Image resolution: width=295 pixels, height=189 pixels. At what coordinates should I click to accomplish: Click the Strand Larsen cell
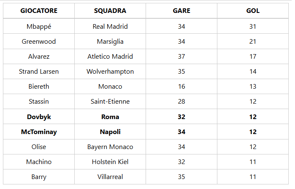click(39, 72)
